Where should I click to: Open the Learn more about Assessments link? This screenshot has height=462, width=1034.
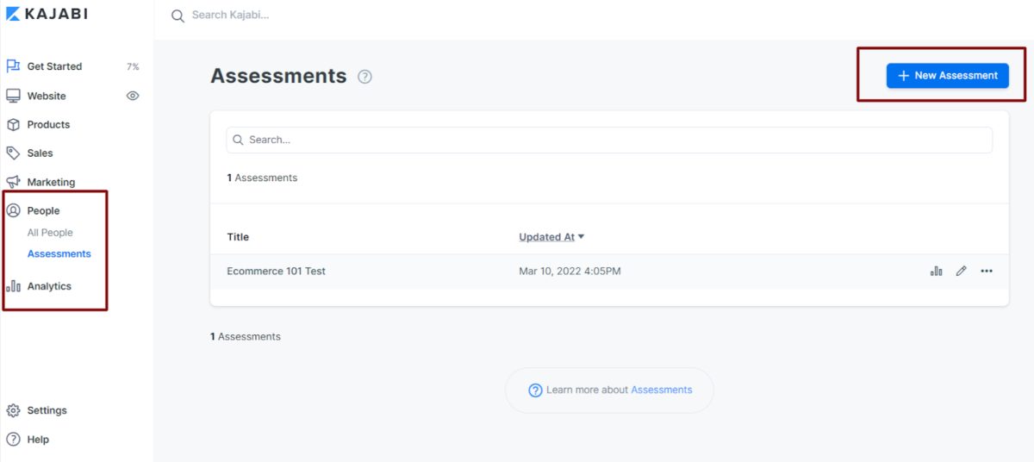tap(661, 390)
